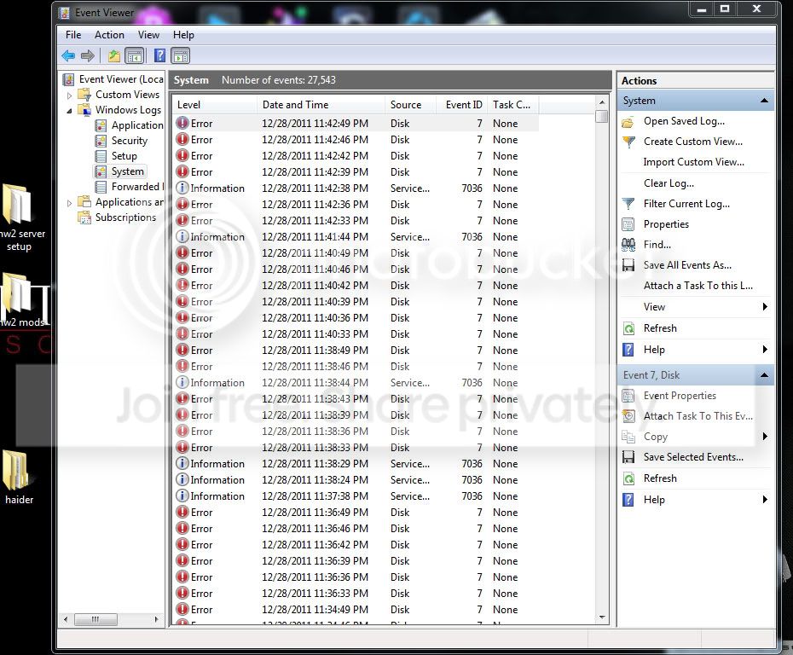Click Clear Log... in Actions pane
793x655 pixels.
669,183
